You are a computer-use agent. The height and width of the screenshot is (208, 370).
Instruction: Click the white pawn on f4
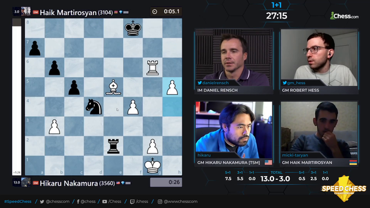coord(133,107)
